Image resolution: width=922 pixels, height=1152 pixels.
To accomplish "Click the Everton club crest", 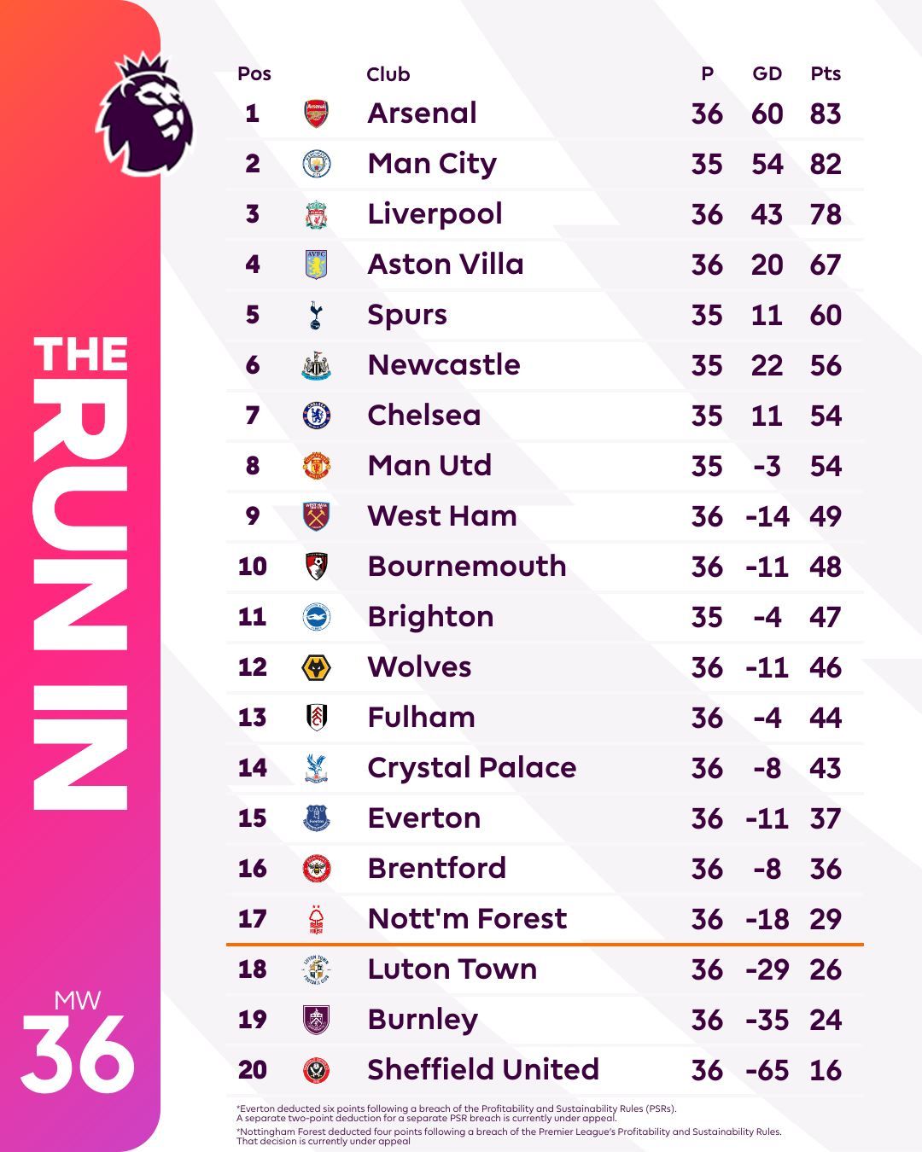I will (x=317, y=818).
